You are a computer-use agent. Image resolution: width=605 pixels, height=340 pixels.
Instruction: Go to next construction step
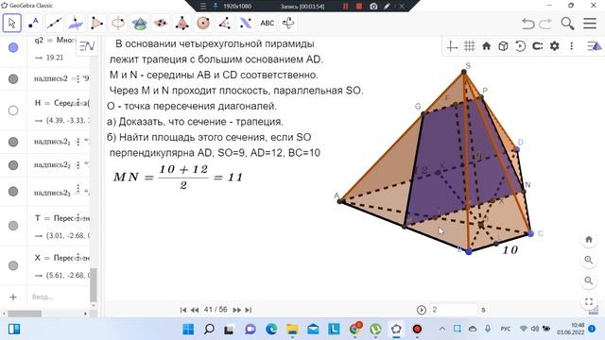coord(237,310)
